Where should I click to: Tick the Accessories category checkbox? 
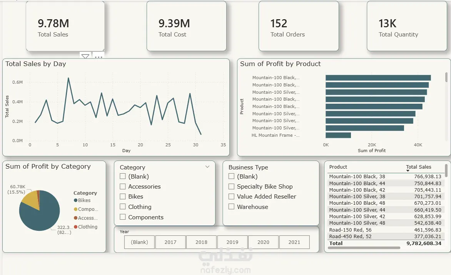point(122,186)
